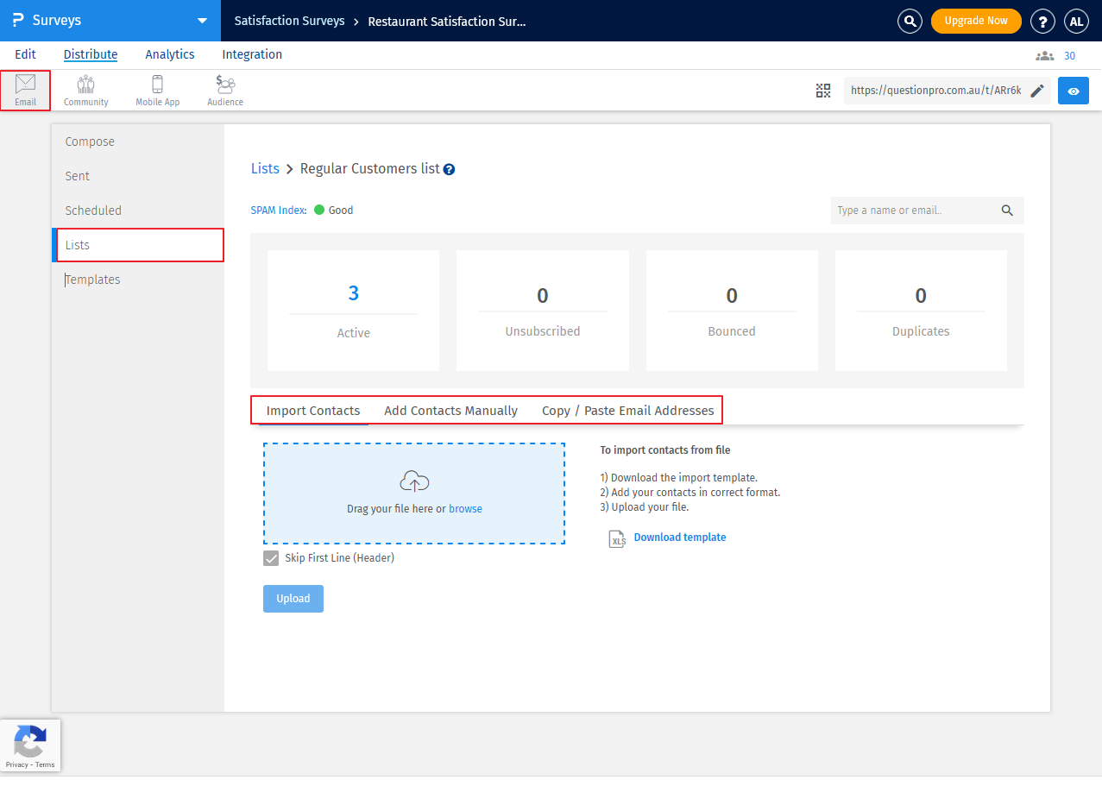Expand the Surveys product dropdown
Image resolution: width=1102 pixels, height=786 pixels.
[x=202, y=21]
